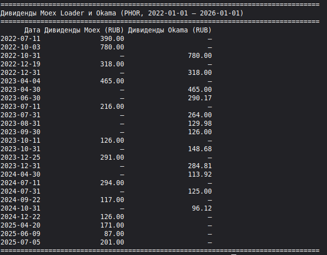Click the 148.68 value for 2023-10-31
Image resolution: width=327 pixels, height=255 pixels.
pos(199,149)
